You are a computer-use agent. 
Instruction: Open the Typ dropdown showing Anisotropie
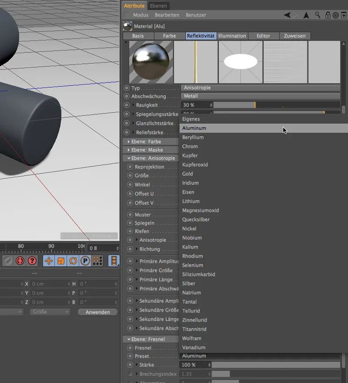(x=260, y=88)
